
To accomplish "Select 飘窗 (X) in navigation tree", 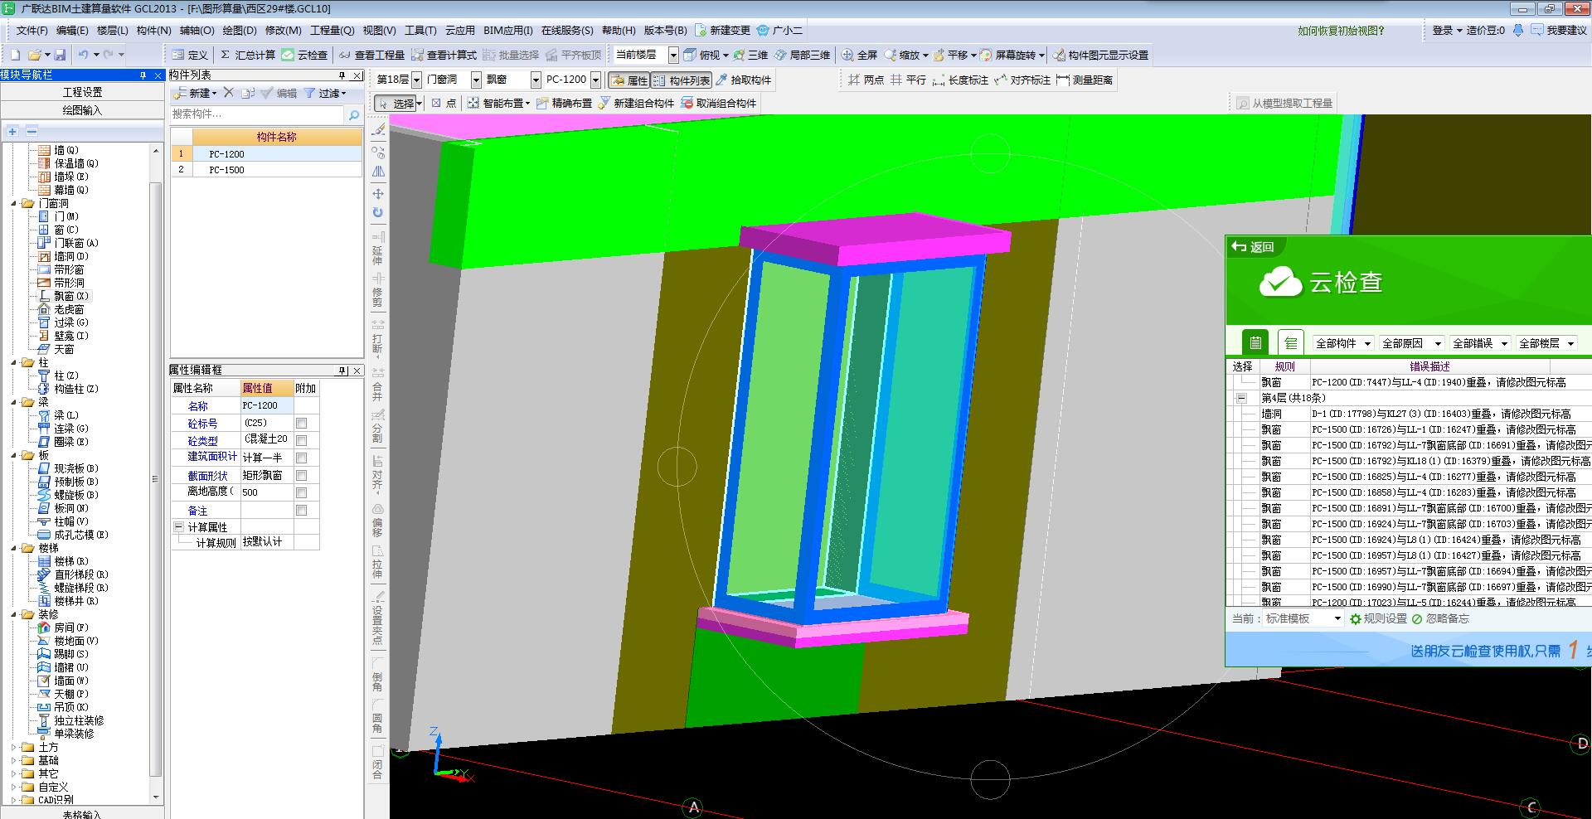I will tap(71, 296).
